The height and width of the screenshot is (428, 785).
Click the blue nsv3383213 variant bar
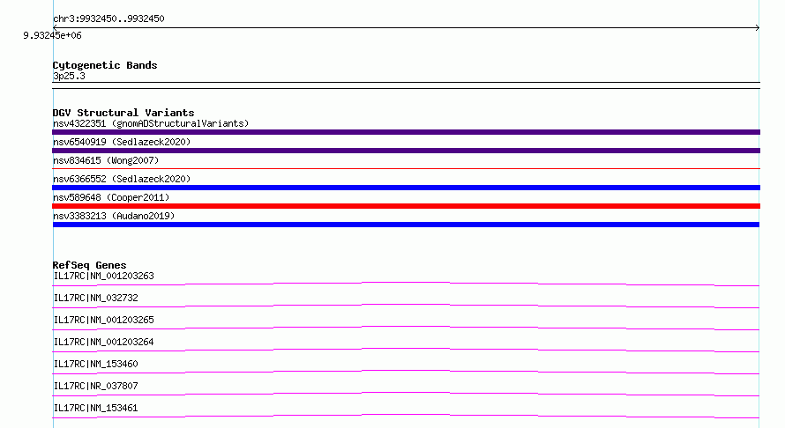(x=406, y=225)
